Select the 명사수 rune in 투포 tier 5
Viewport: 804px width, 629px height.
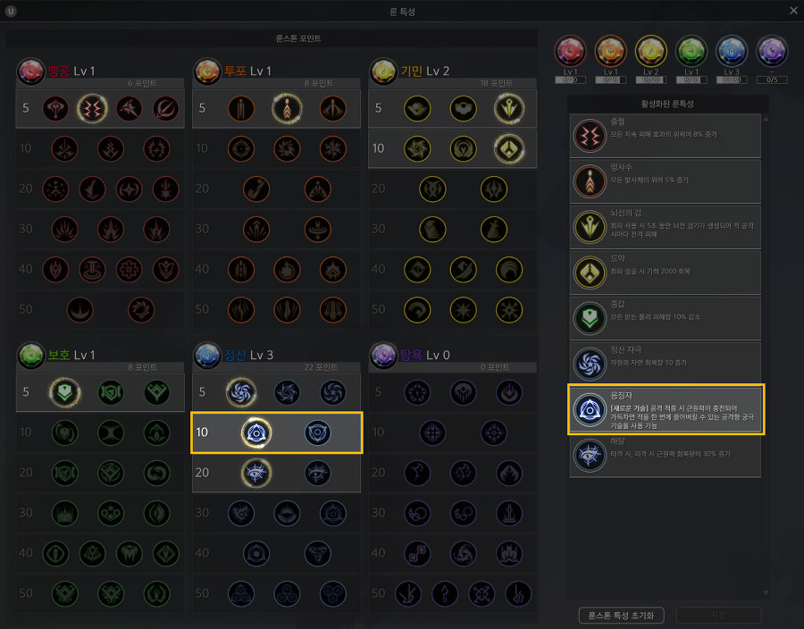[x=287, y=109]
